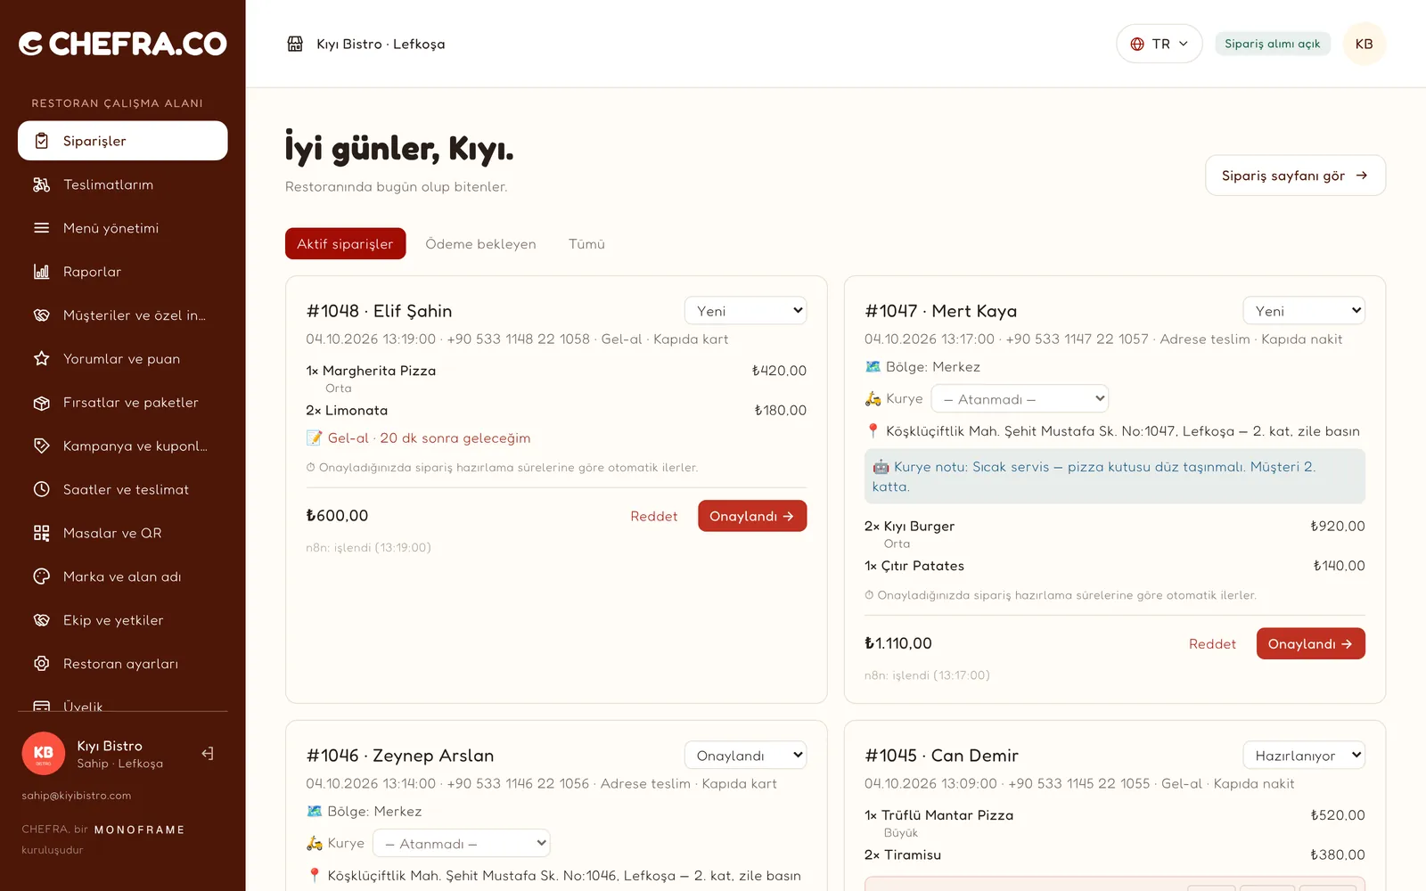
Task: Open the Saatler ve teslimat clock icon
Action: (41, 489)
